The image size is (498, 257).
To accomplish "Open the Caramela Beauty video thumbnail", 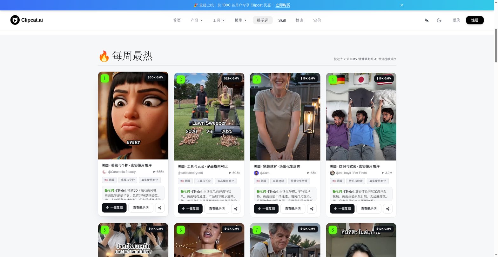I will click(133, 115).
